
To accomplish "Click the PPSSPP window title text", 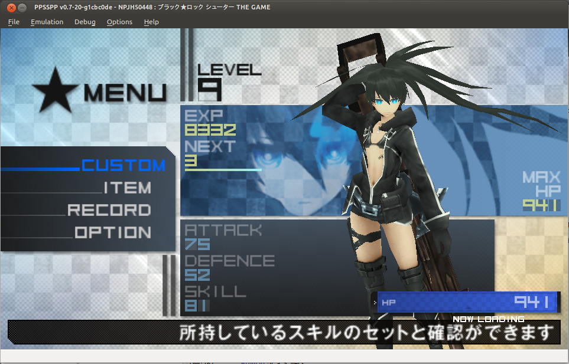I will point(152,7).
